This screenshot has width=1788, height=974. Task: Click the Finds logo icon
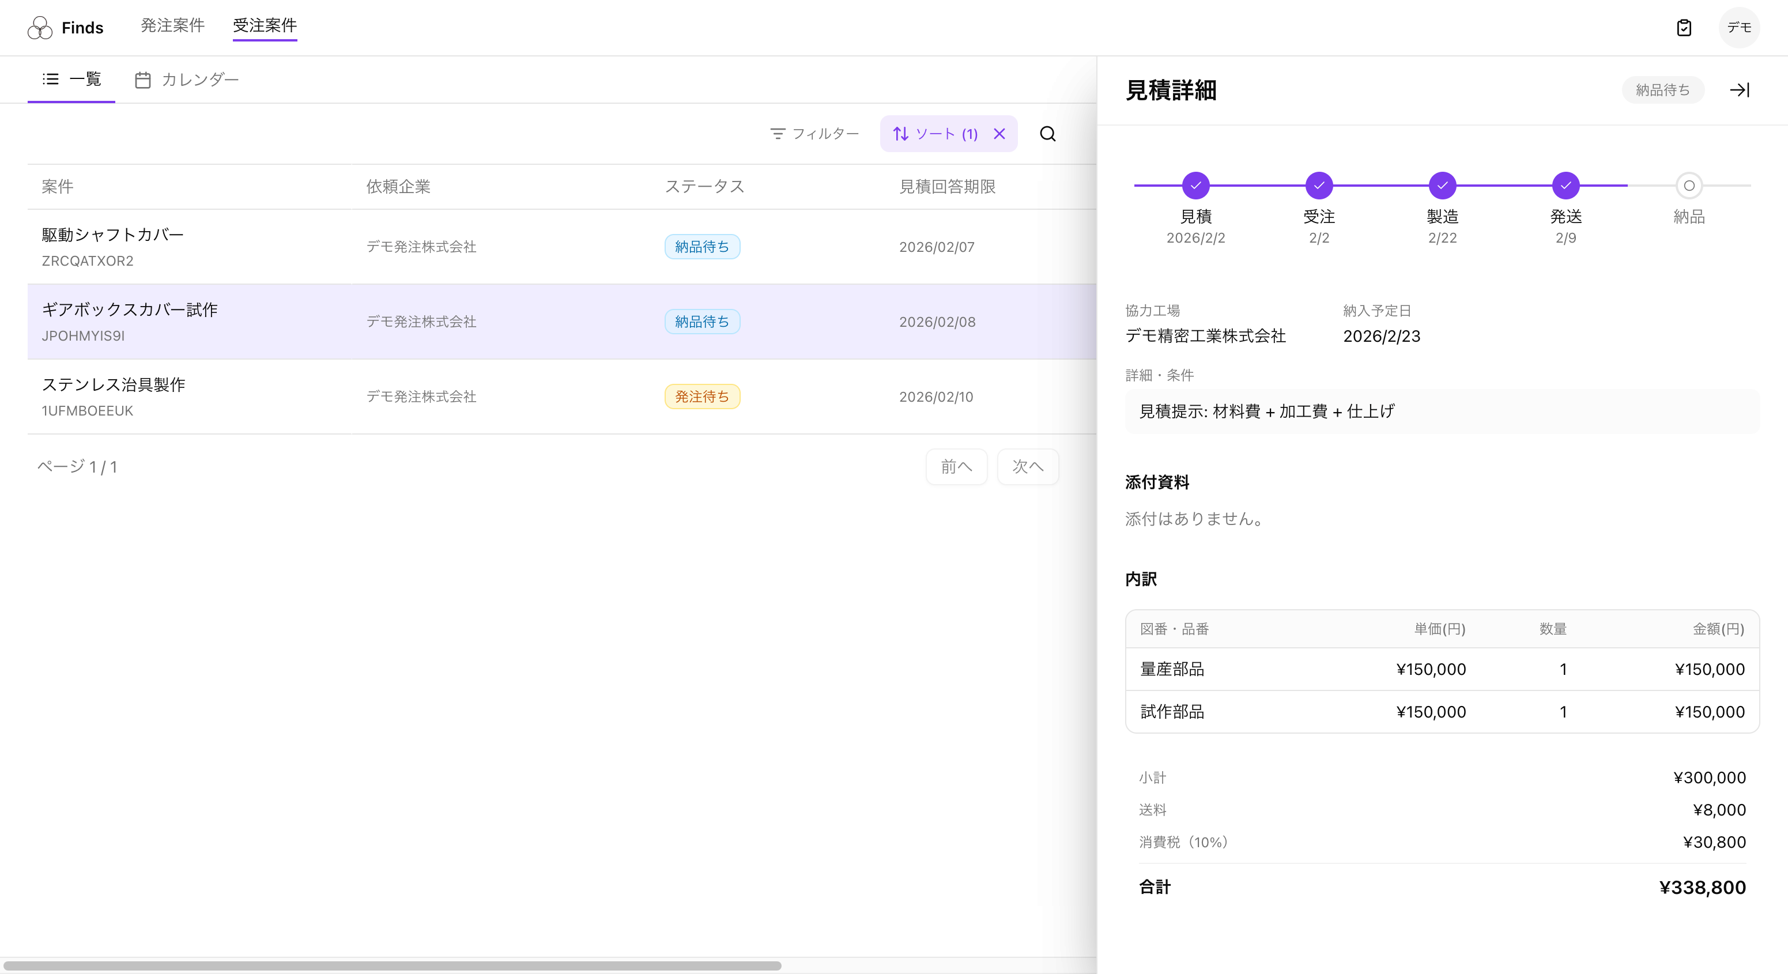pos(40,28)
